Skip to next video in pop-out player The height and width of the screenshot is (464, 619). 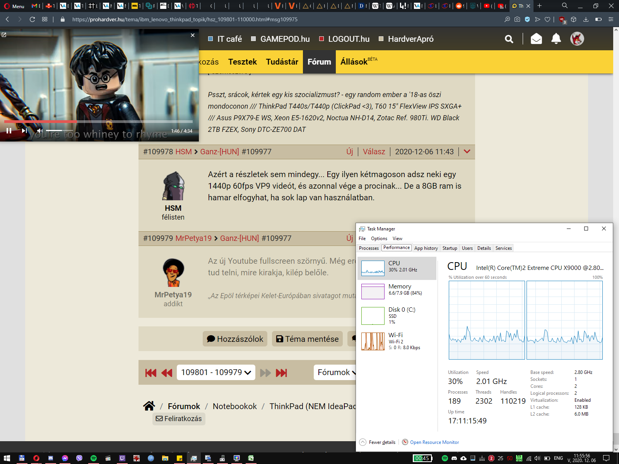24,131
